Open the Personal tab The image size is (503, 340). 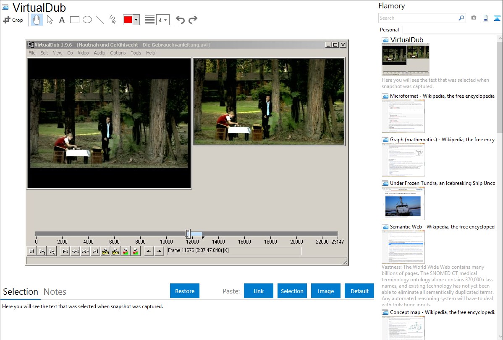389,30
